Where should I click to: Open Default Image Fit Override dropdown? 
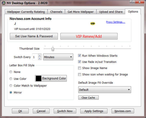click(x=105, y=90)
